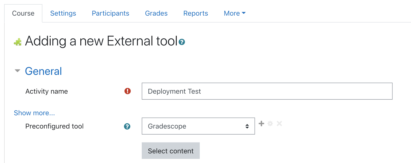Expand the More menu
This screenshot has height=163, width=411.
click(235, 13)
